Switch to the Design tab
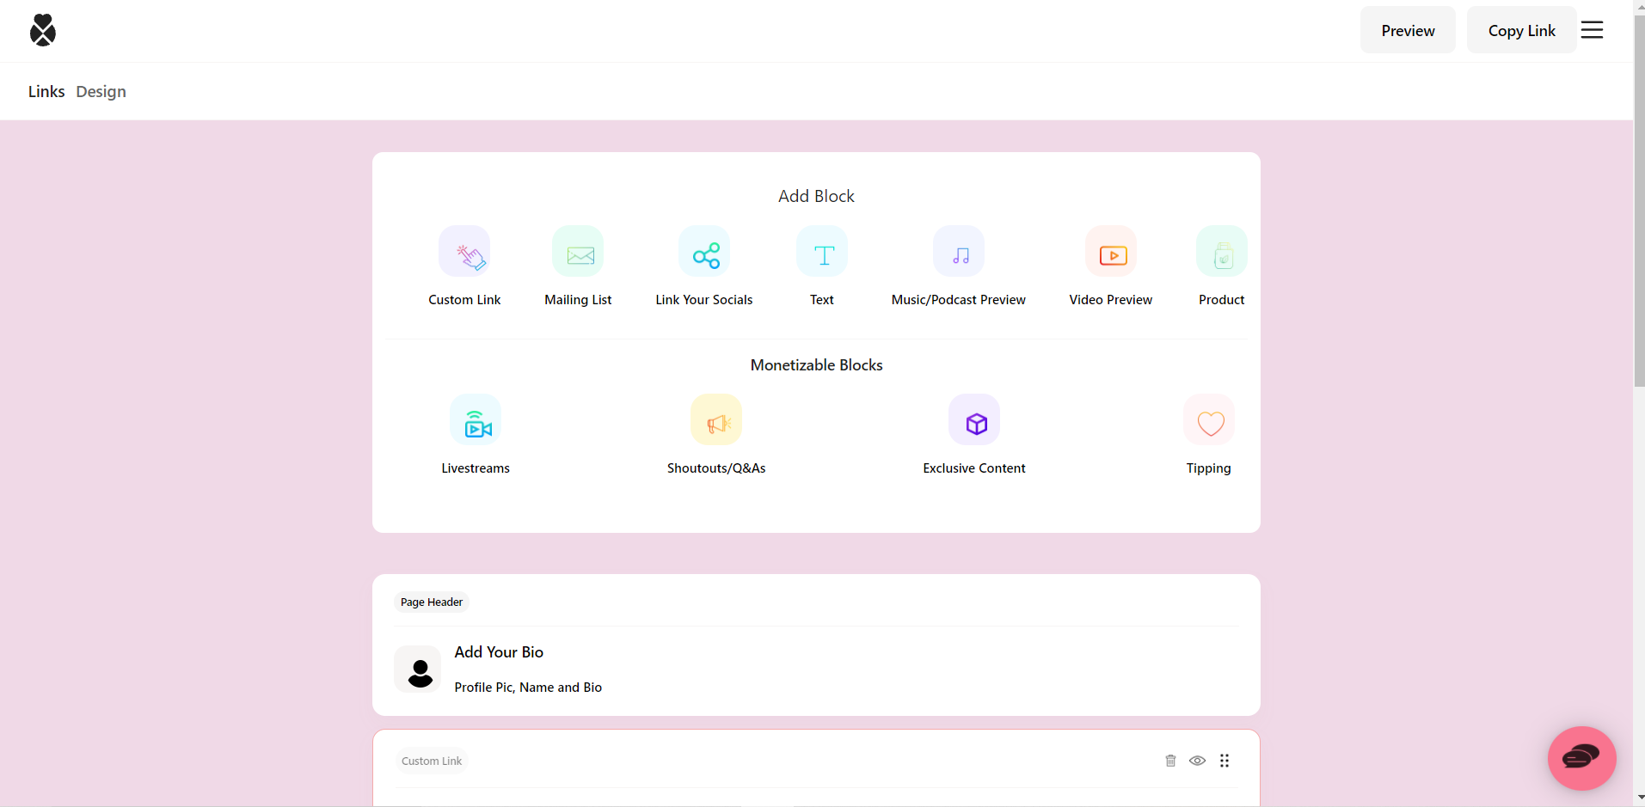The height and width of the screenshot is (807, 1645). [101, 91]
